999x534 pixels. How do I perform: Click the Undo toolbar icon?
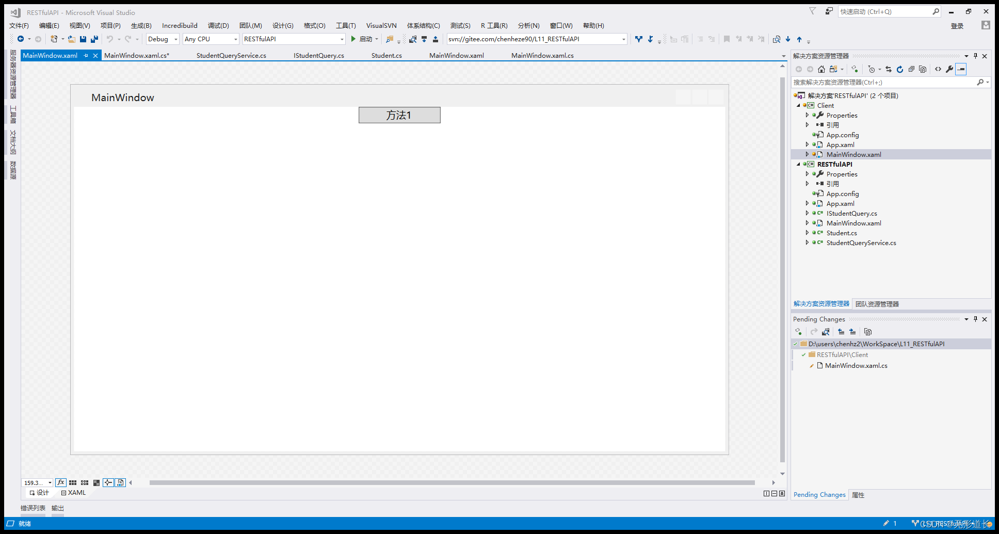pos(109,39)
